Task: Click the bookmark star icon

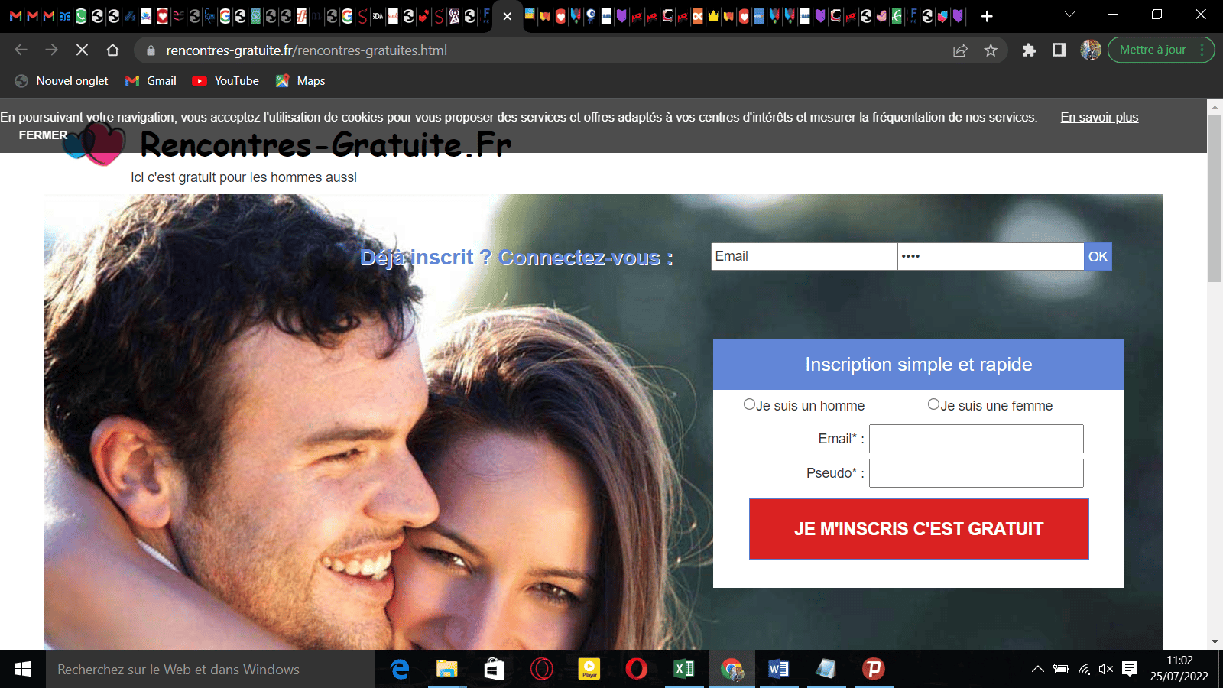Action: pos(991,50)
